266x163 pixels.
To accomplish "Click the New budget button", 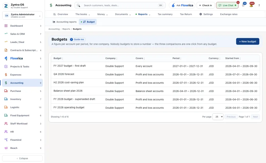I will coord(248,41).
